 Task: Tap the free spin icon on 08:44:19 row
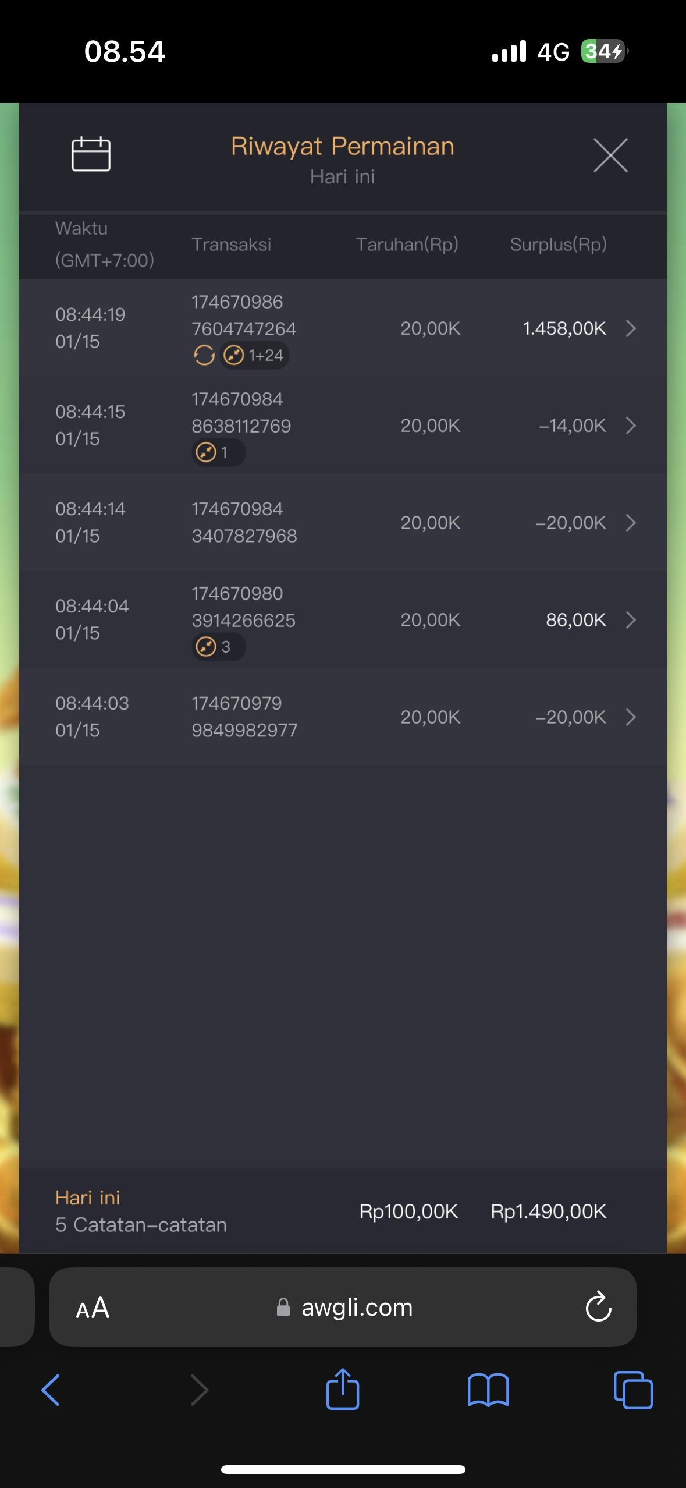[x=204, y=355]
